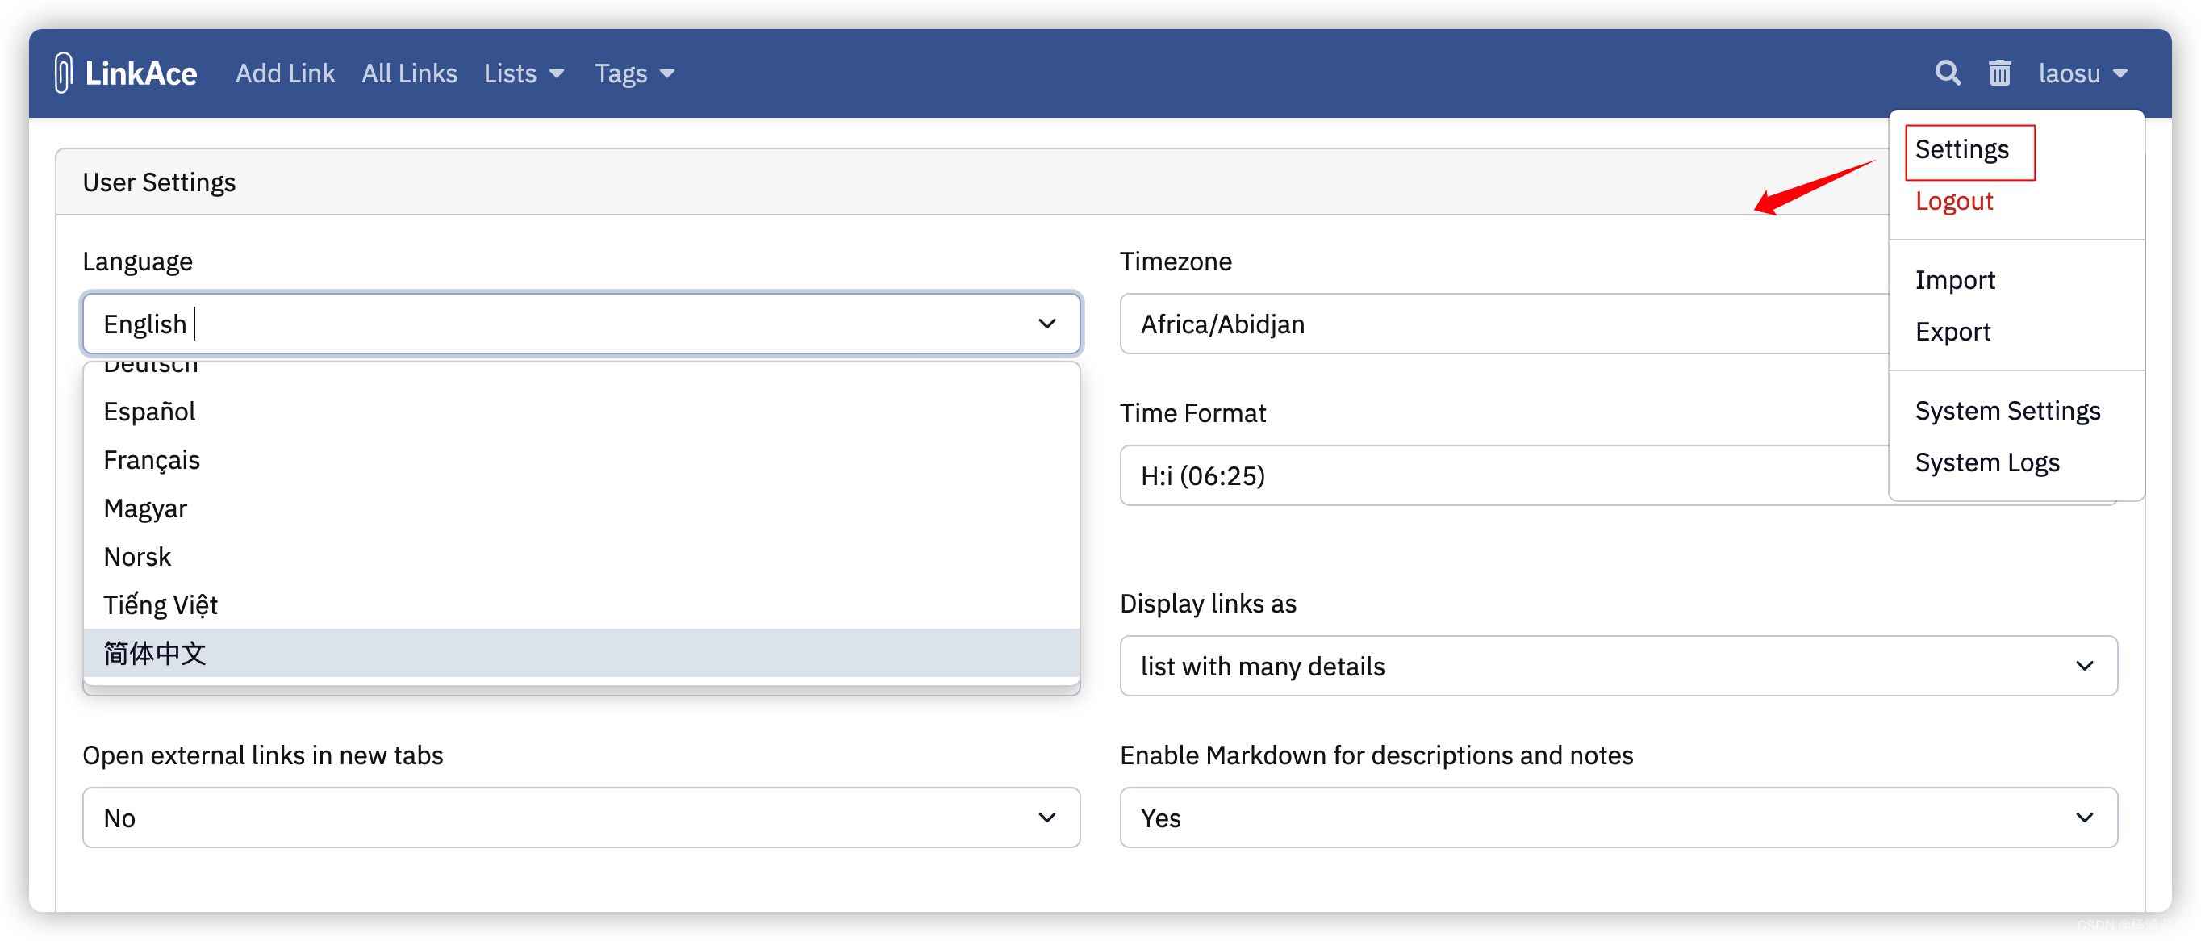
Task: Open the laosu user menu
Action: [x=2082, y=73]
